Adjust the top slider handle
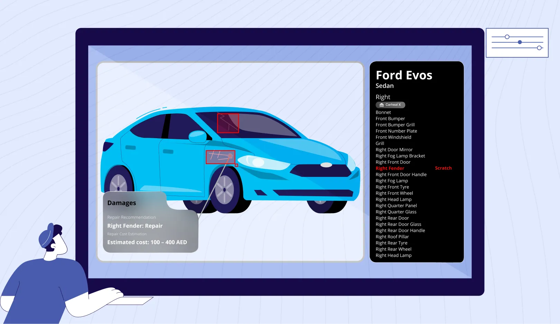Screen dimensions: 560x324 click(507, 37)
